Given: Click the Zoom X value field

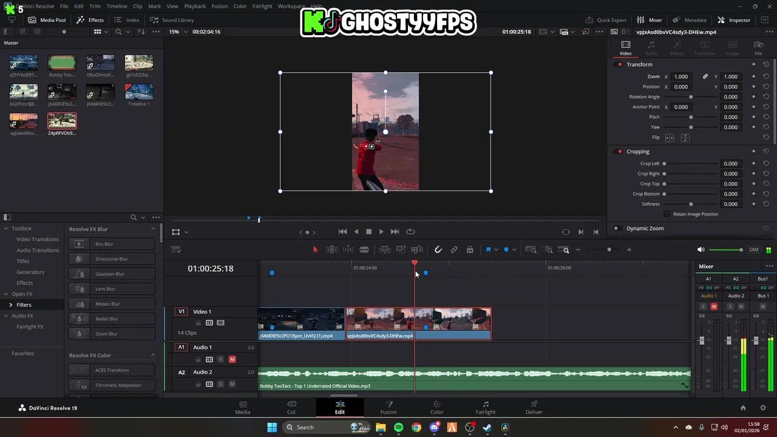Looking at the screenshot, I should (681, 76).
